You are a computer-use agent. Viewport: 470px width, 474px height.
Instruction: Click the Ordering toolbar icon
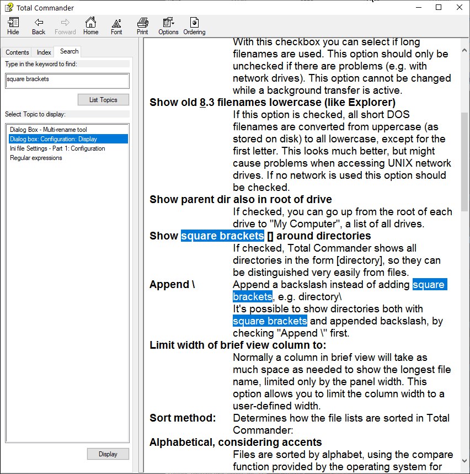[x=194, y=26]
